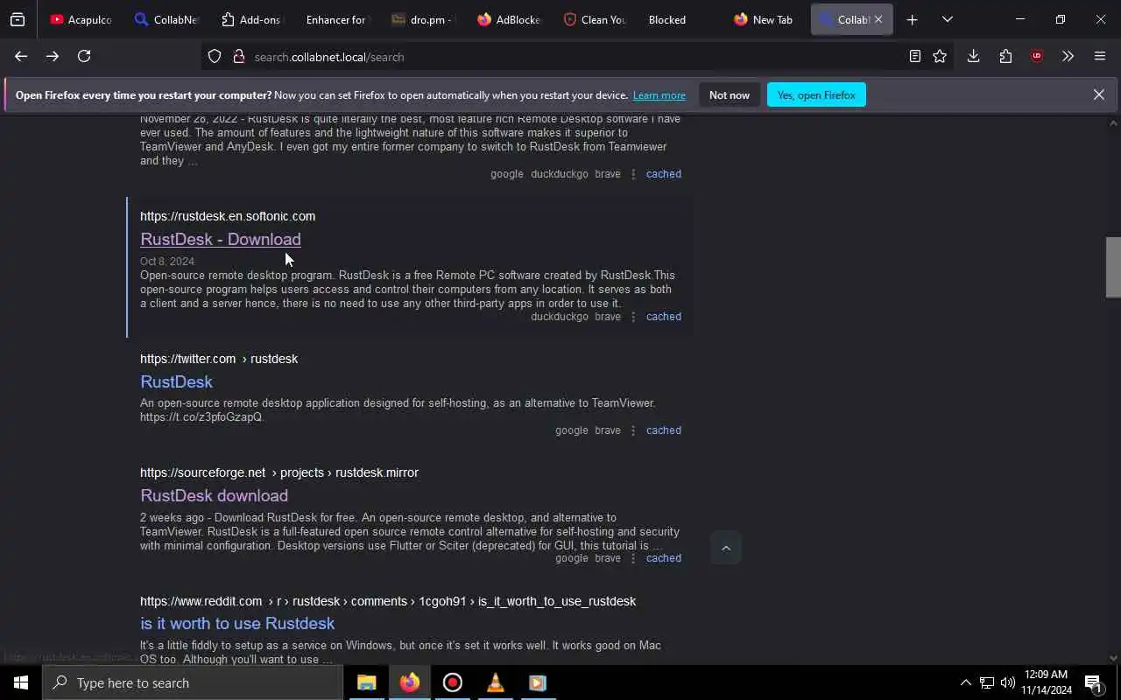
Task: Open the volume control in system tray
Action: click(x=1008, y=682)
